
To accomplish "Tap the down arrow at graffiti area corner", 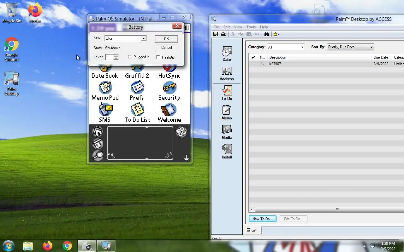I will point(186,158).
